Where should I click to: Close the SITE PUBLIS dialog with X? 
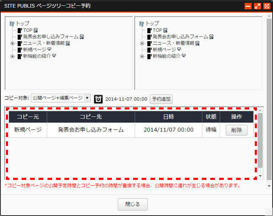pyautogui.click(x=267, y=6)
